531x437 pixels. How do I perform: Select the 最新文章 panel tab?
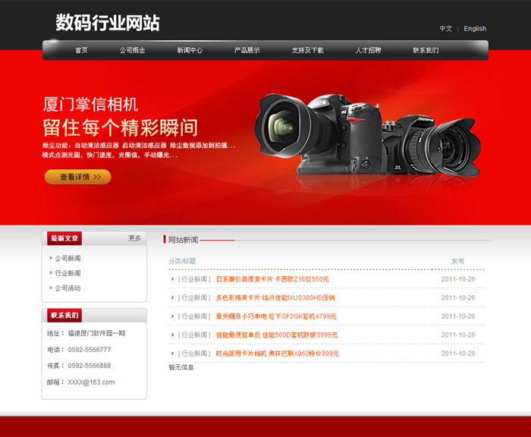pyautogui.click(x=64, y=238)
